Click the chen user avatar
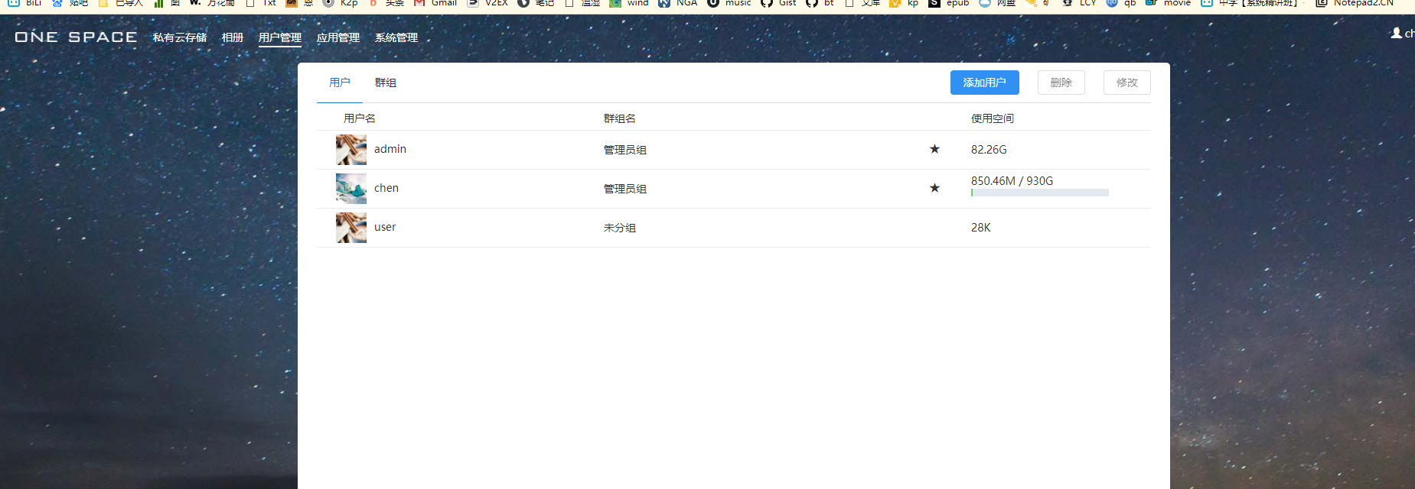This screenshot has height=489, width=1415. (350, 189)
